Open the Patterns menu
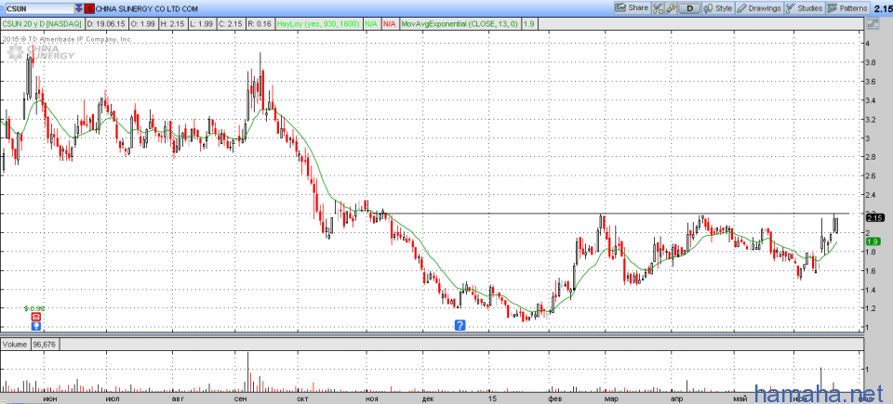 click(x=847, y=8)
